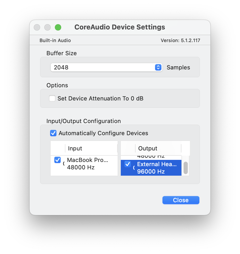Uncheck the MacBook Pro input device checkbox
The height and width of the screenshot is (254, 240).
tap(57, 160)
